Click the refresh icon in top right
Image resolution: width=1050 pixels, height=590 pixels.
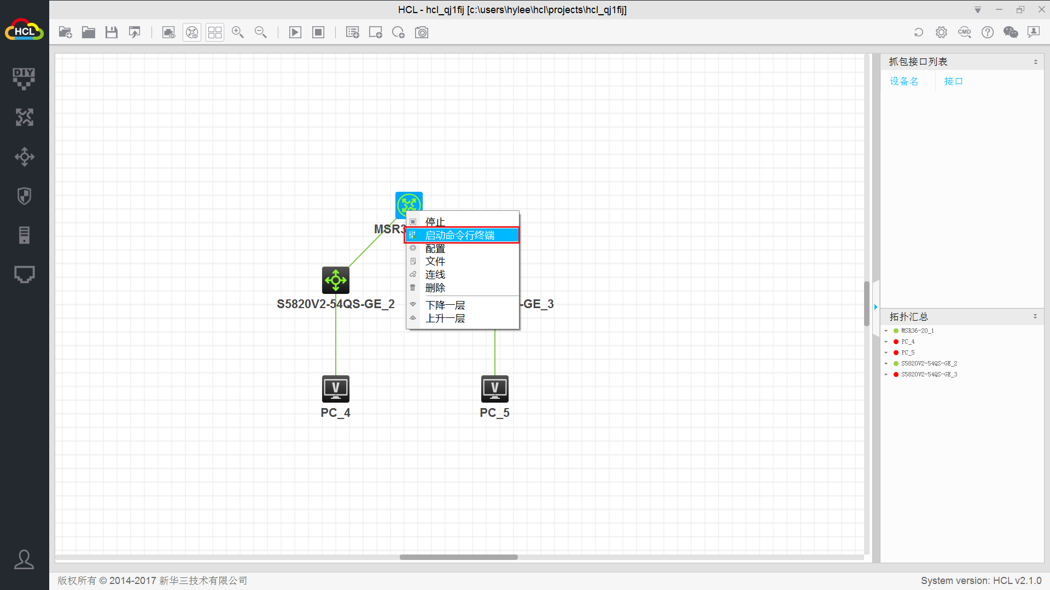919,32
